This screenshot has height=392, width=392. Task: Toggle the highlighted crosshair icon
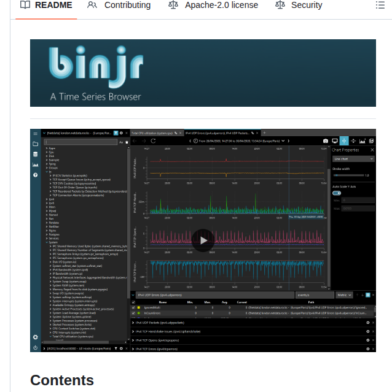pos(344,141)
